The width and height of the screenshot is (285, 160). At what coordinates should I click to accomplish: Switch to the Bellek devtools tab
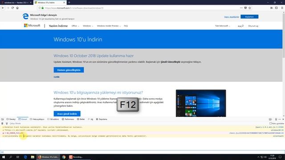81,119
